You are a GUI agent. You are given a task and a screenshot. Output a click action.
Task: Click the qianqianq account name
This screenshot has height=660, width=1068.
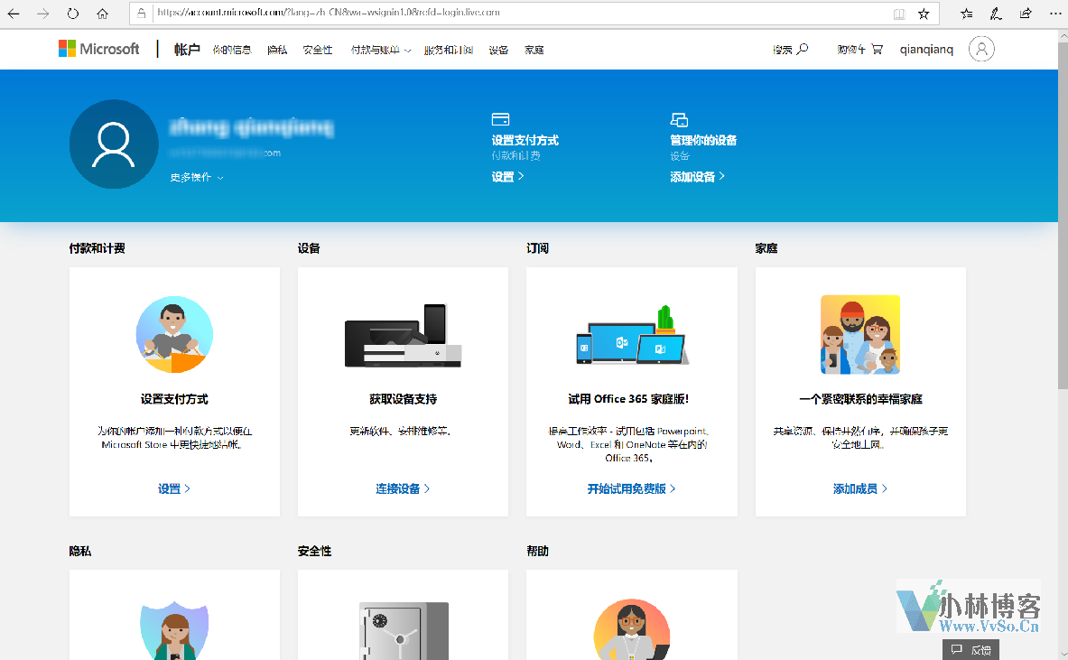tap(926, 50)
